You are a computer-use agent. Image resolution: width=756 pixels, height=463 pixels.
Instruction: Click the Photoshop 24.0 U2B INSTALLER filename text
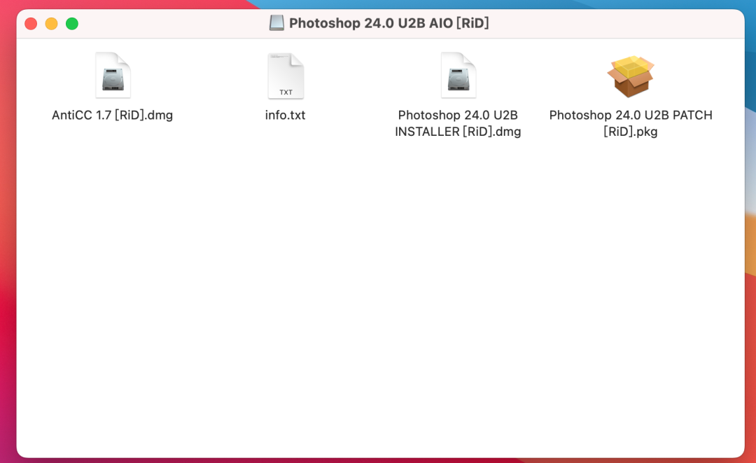[458, 123]
